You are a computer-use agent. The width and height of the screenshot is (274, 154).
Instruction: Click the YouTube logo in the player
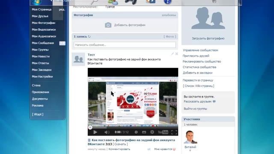[163, 132]
